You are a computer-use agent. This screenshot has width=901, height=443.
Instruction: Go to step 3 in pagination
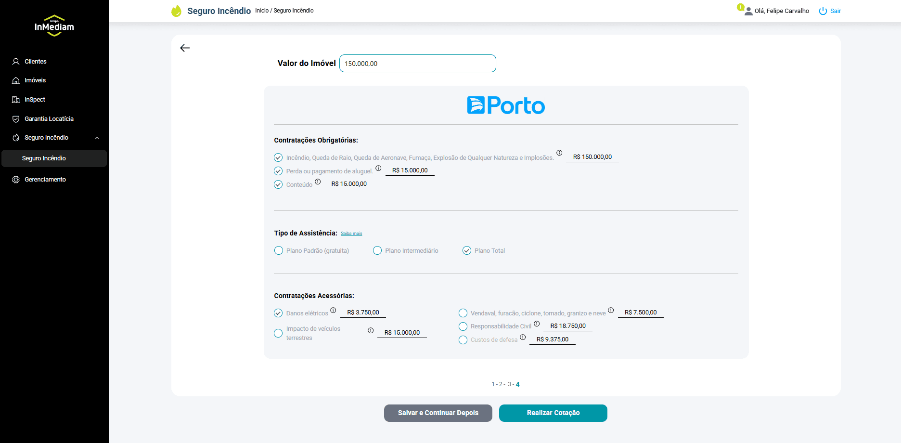[x=509, y=384]
